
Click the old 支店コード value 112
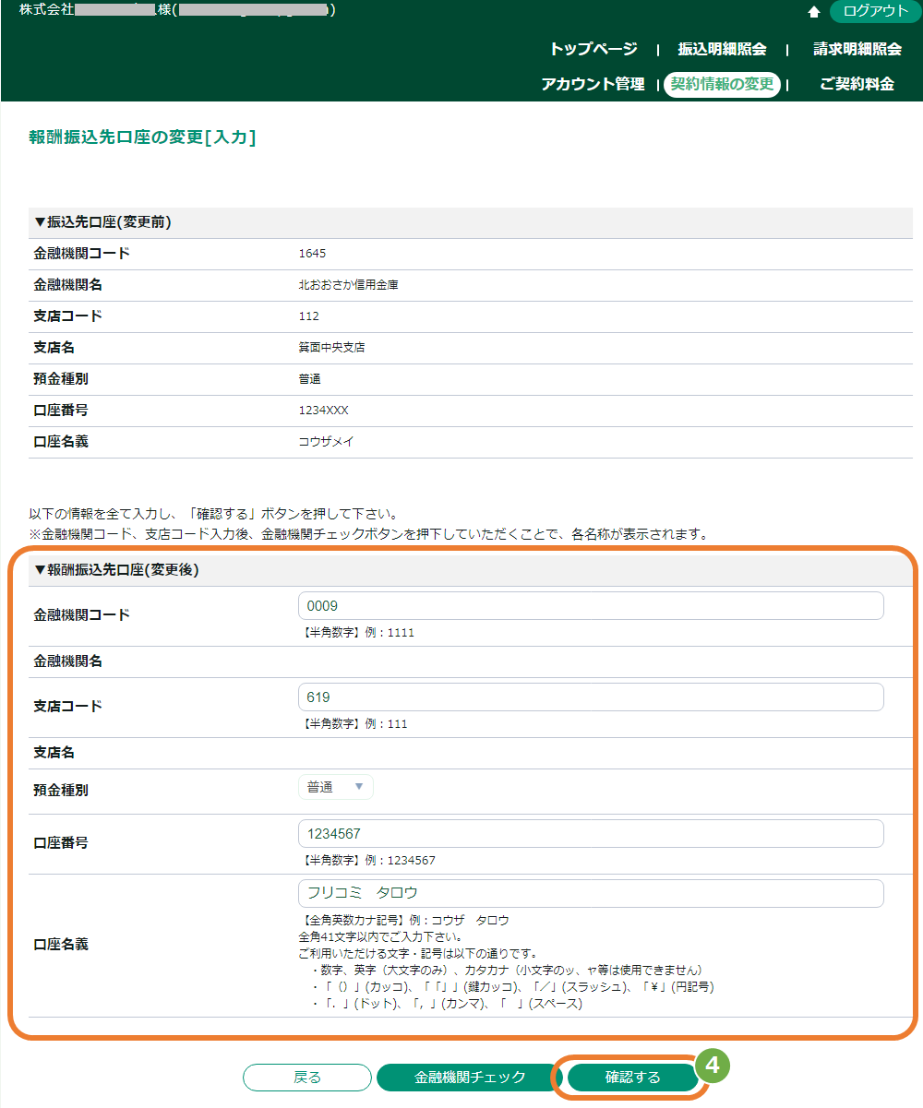[x=308, y=316]
